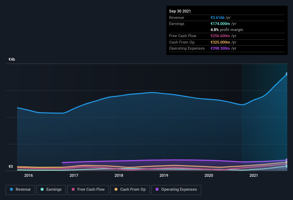The width and height of the screenshot is (293, 200).
Task: Click the €4b y-axis label
Action: click(12, 59)
